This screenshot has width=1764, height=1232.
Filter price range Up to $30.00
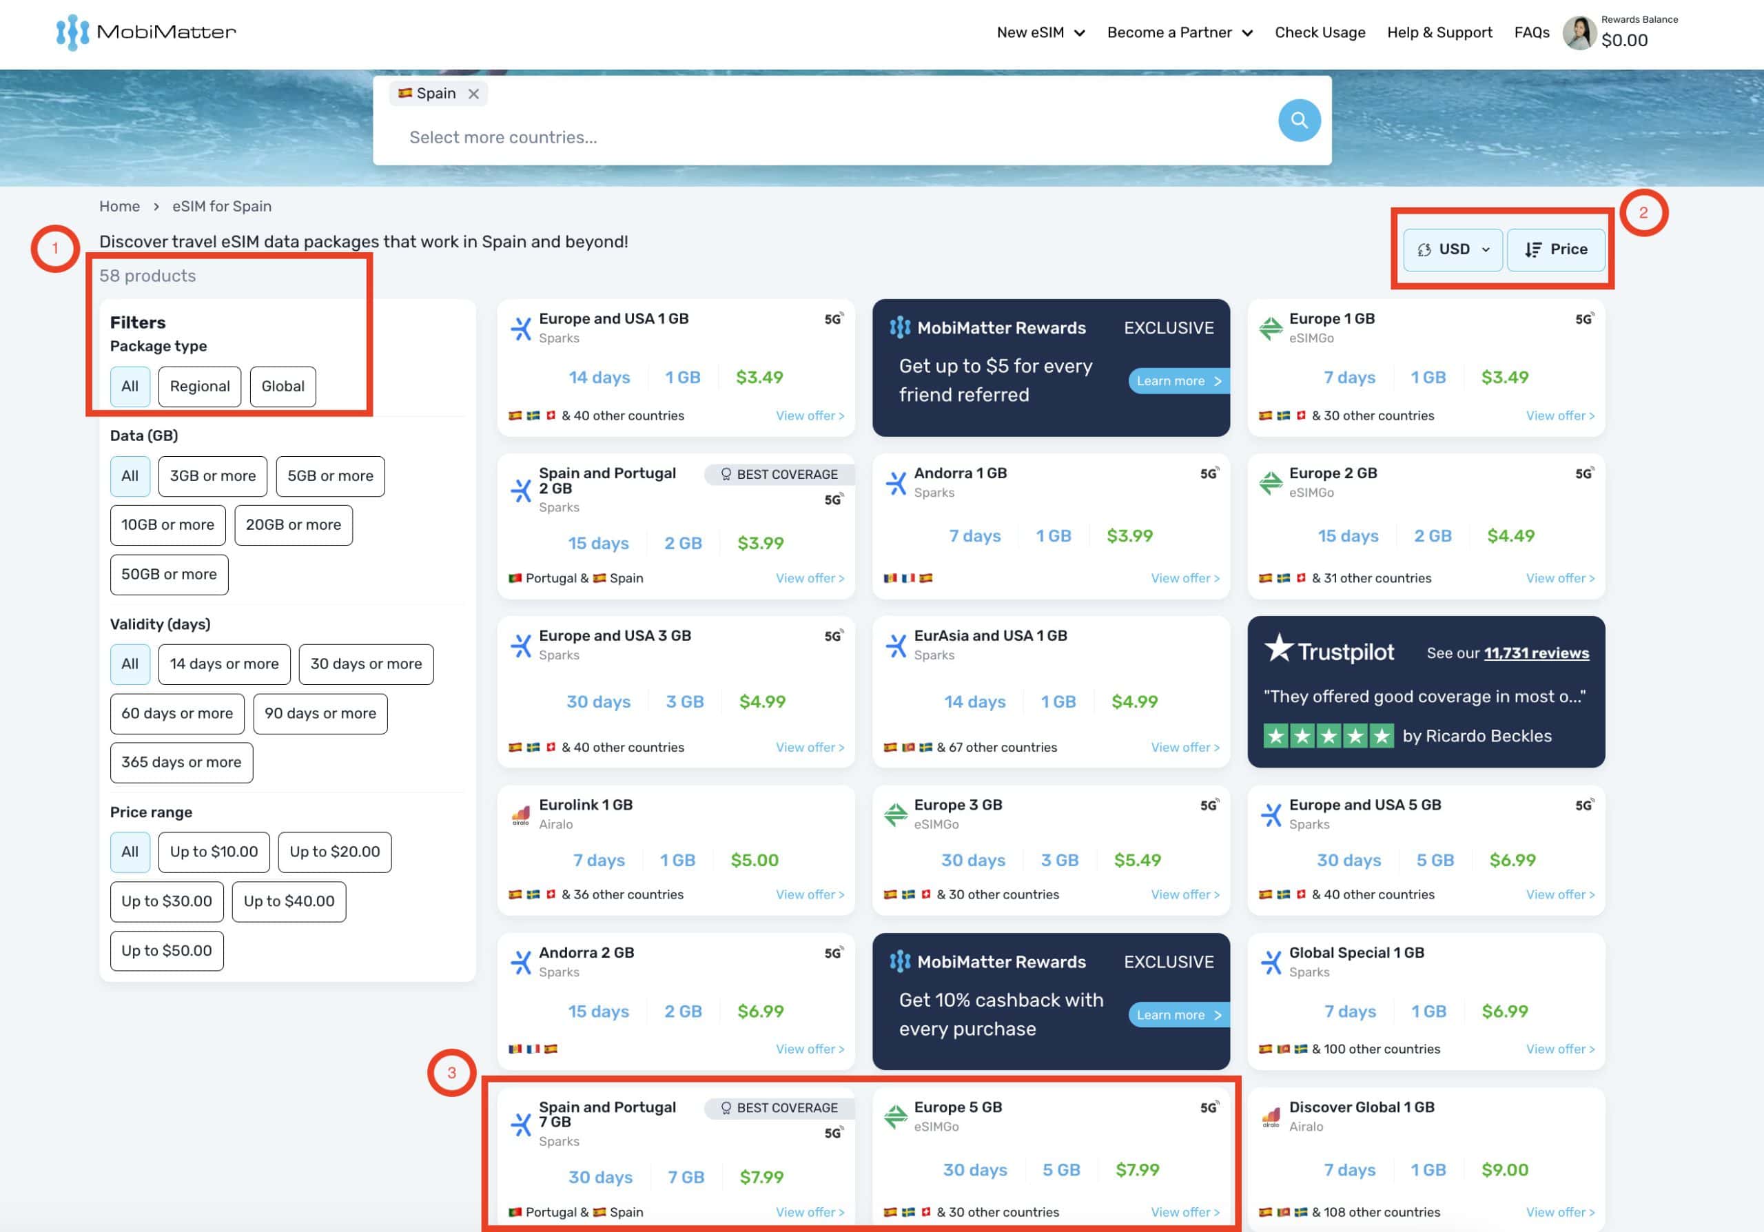[167, 902]
